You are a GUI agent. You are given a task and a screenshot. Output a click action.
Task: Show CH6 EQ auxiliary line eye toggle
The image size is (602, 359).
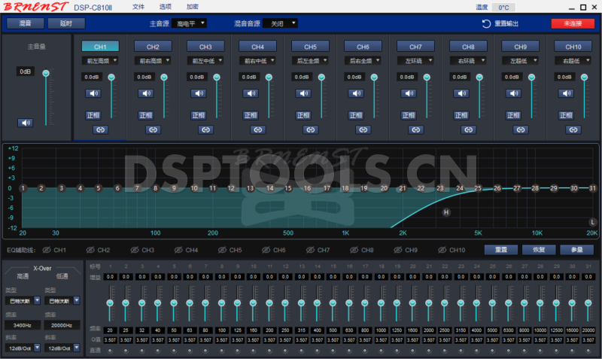click(266, 250)
